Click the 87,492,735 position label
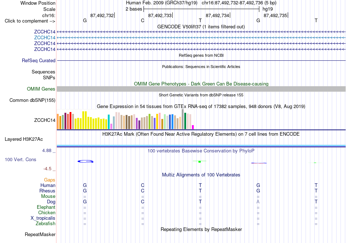Screen dimensions: 346x243 click(x=275, y=15)
